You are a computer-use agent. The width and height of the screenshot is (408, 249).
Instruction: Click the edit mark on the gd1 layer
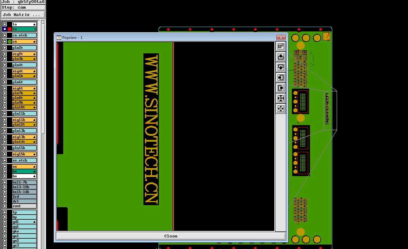(x=34, y=222)
